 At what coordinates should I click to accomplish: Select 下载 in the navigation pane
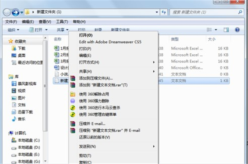point(18,48)
